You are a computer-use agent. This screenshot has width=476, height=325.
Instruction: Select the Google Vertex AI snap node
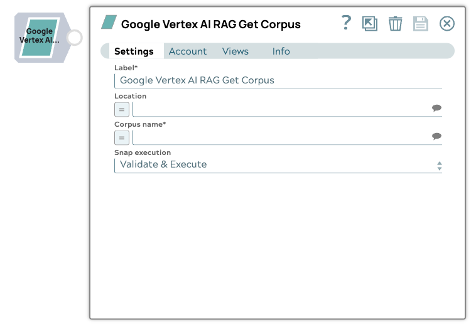point(40,37)
